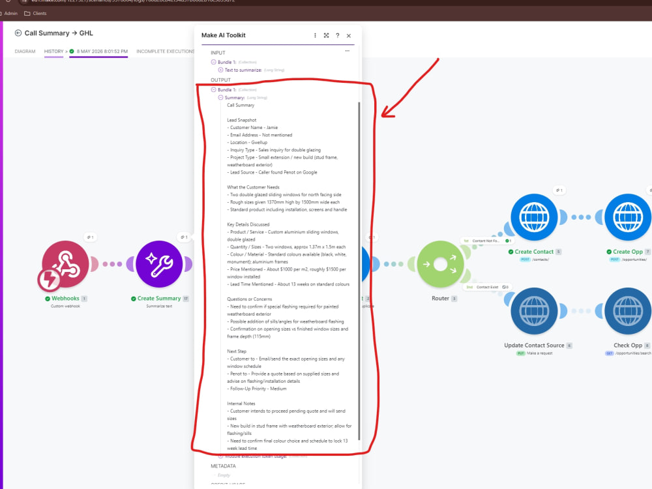Click the panel's vertical scrollbar
Viewport: 652px width, 489px height.
pos(359,271)
